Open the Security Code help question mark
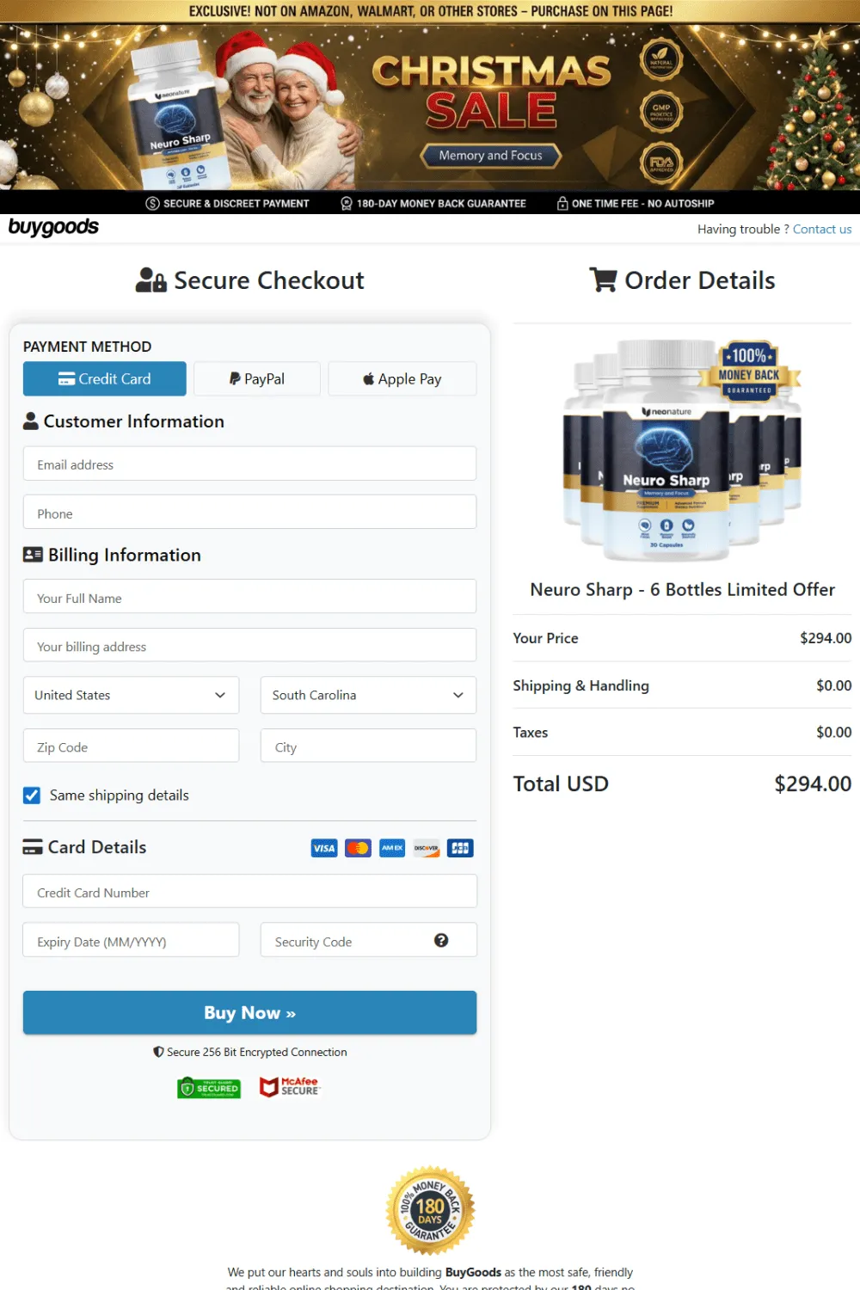The image size is (860, 1290). coord(441,940)
